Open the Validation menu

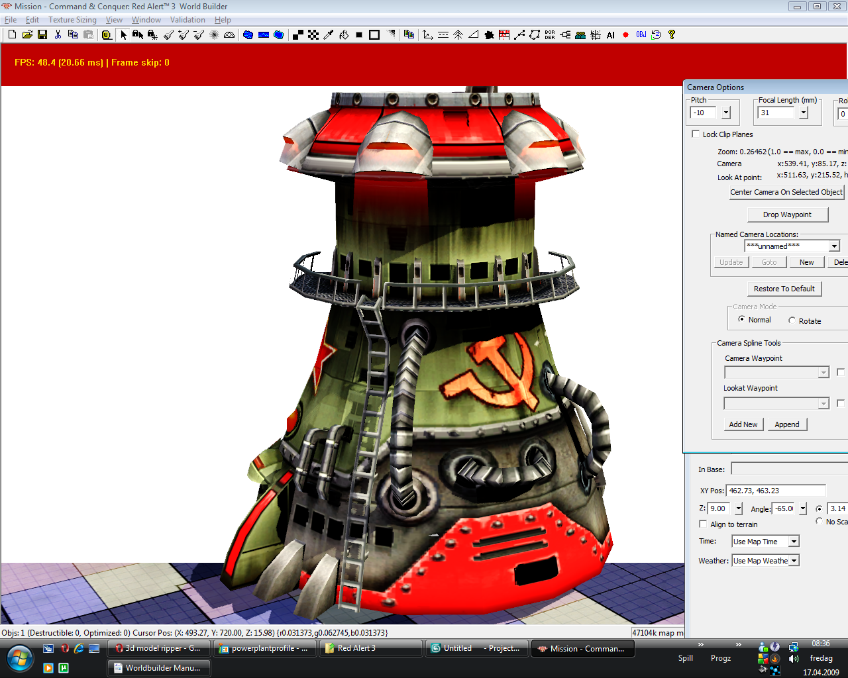click(187, 20)
